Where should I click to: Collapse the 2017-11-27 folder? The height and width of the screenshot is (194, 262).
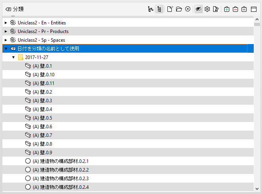(13, 57)
